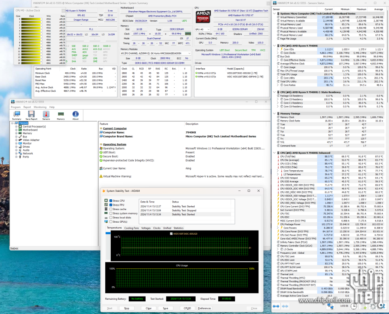Click the Video Adapter card icon in tree
389x314 pixels.
[x=20, y=140]
